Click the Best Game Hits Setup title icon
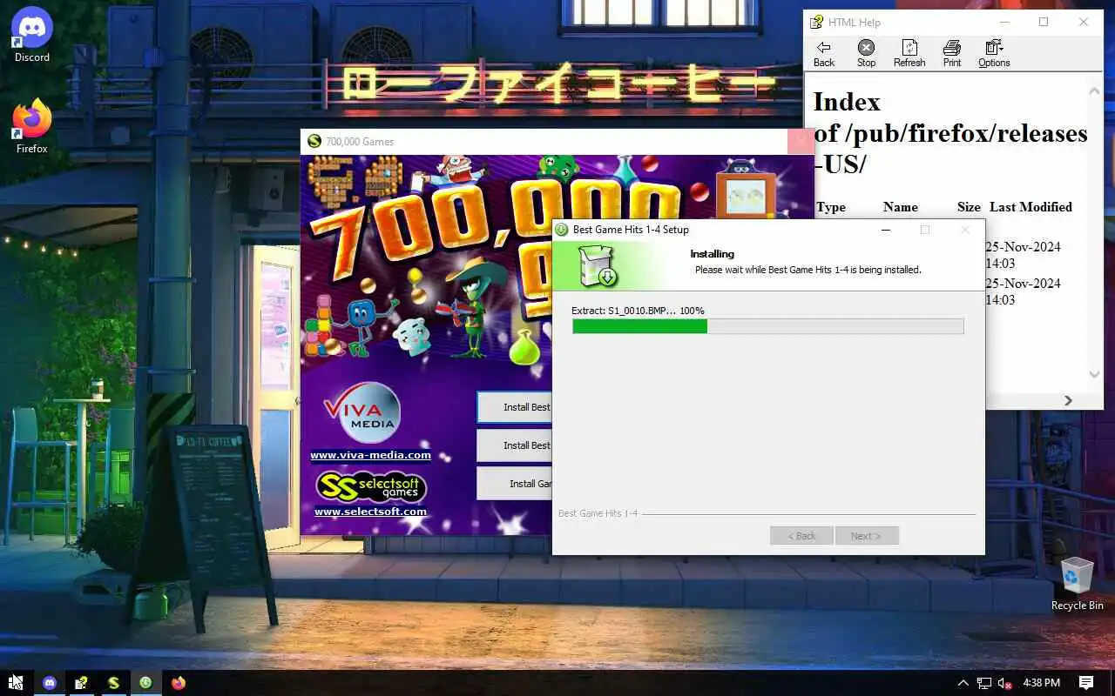The width and height of the screenshot is (1115, 696). click(x=563, y=230)
